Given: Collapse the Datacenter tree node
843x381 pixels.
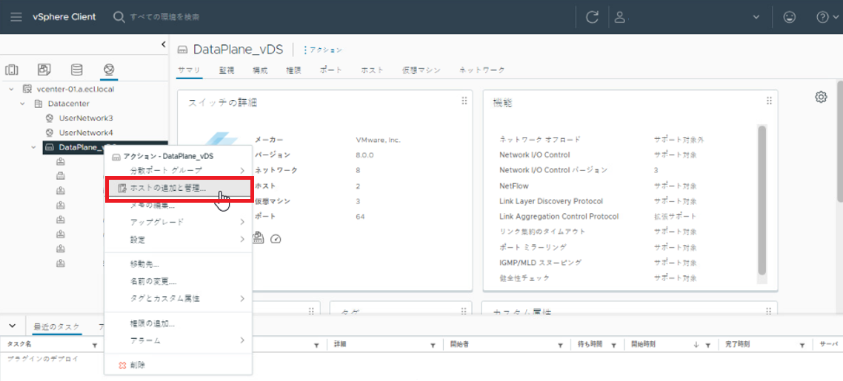Looking at the screenshot, I should (x=23, y=104).
